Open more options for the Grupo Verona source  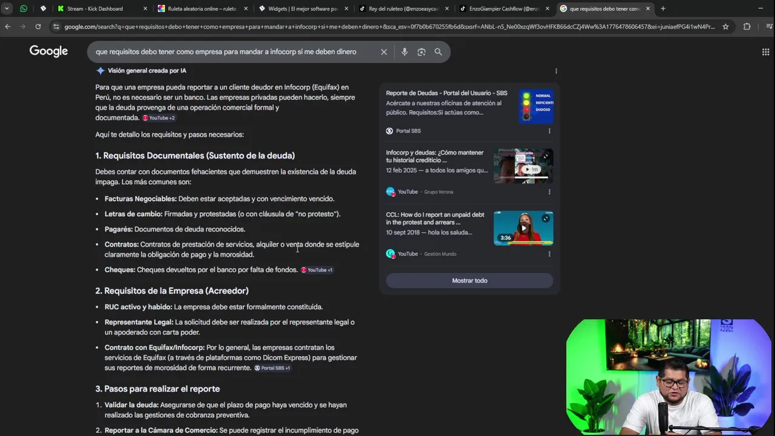click(x=549, y=192)
